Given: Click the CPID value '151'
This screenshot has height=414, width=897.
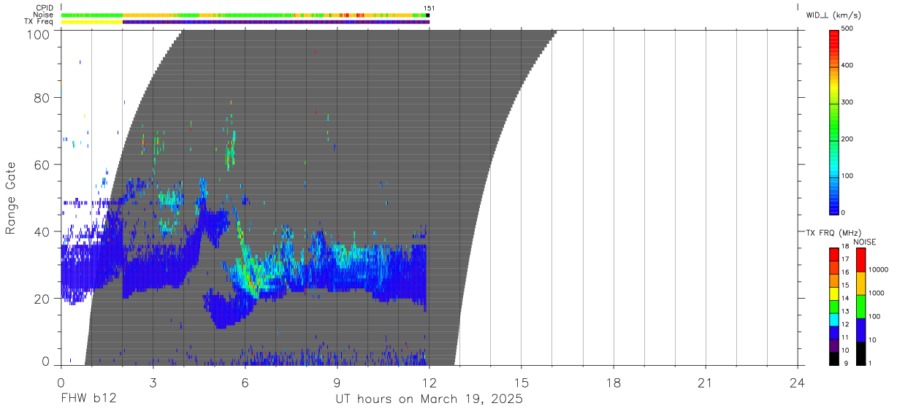Looking at the screenshot, I should coord(429,8).
